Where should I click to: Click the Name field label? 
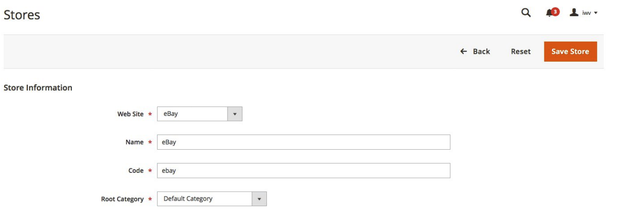click(135, 142)
